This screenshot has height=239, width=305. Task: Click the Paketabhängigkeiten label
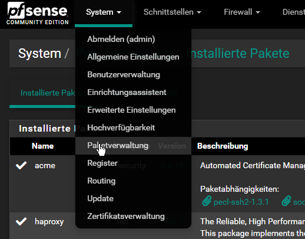(240, 189)
